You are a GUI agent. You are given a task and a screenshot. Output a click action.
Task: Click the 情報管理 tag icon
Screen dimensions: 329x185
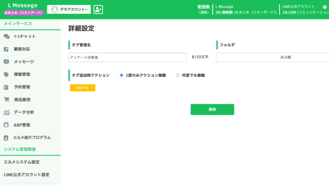coord(6,75)
